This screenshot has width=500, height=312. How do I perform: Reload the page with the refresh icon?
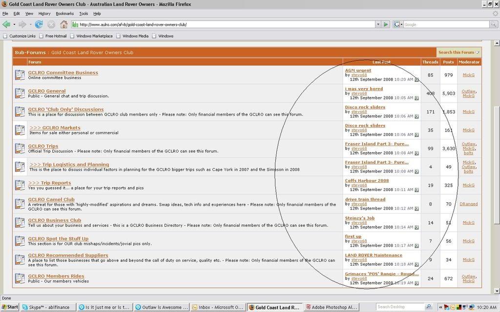click(x=39, y=24)
